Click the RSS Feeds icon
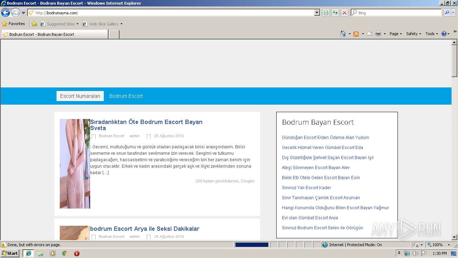458x258 pixels. [x=356, y=34]
